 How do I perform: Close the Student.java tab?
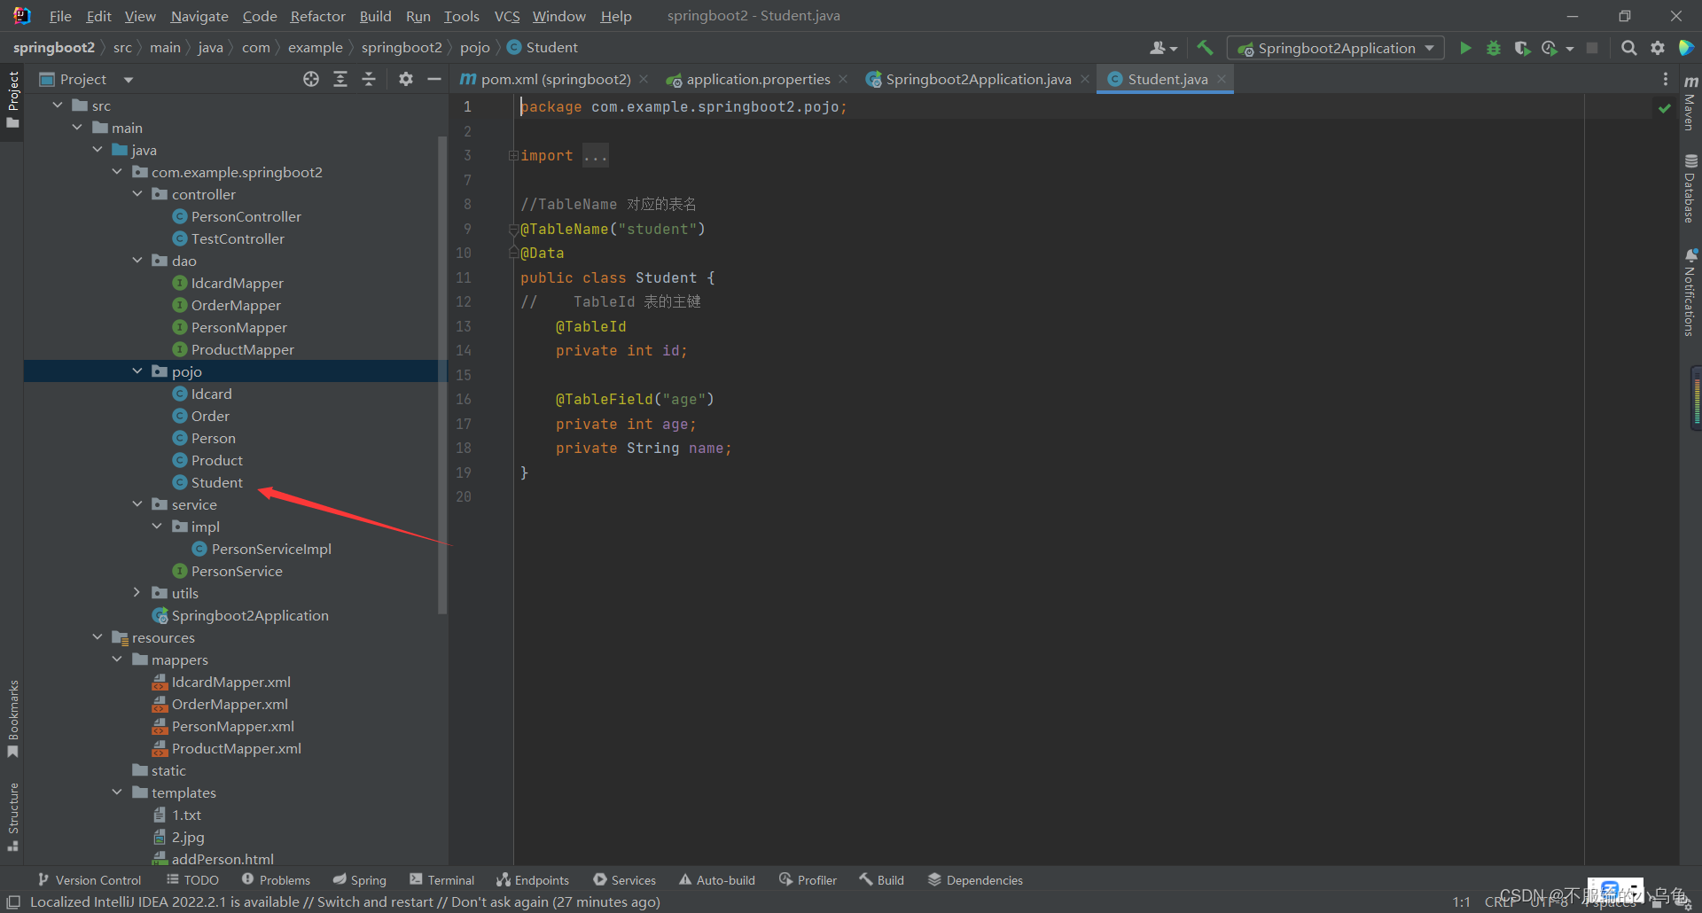[x=1222, y=79]
